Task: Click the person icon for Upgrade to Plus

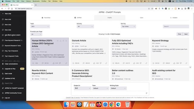Action: [3, 69]
